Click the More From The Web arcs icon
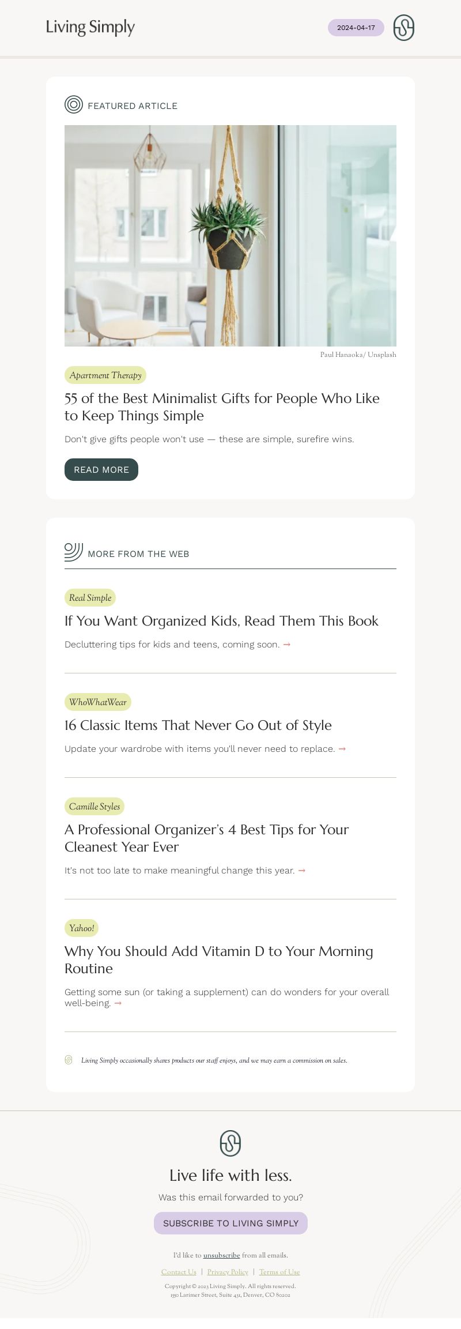Image resolution: width=461 pixels, height=1329 pixels. pyautogui.click(x=74, y=552)
